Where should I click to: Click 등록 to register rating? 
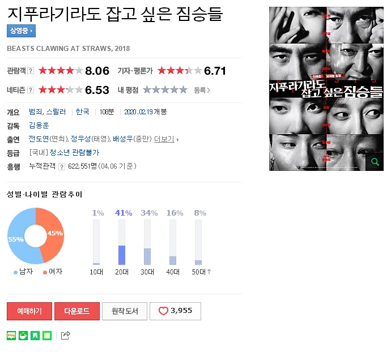(x=202, y=90)
